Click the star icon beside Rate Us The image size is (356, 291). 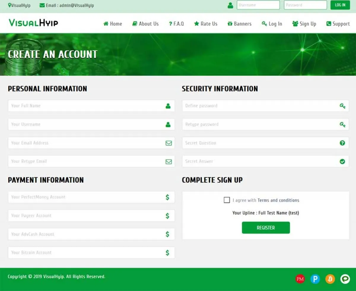(x=196, y=24)
